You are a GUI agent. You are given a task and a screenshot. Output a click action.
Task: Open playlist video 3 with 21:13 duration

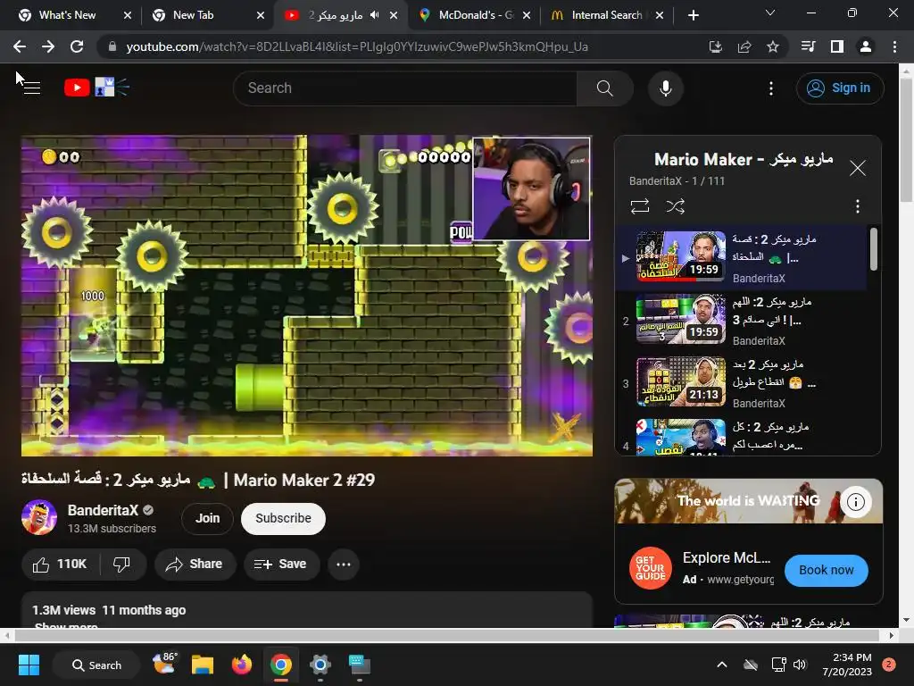(681, 381)
